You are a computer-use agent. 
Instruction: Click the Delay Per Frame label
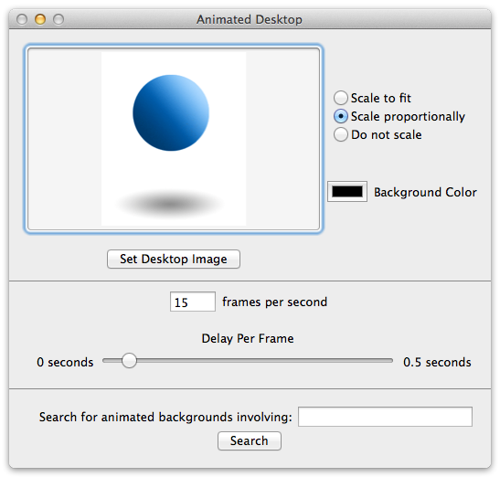click(248, 339)
